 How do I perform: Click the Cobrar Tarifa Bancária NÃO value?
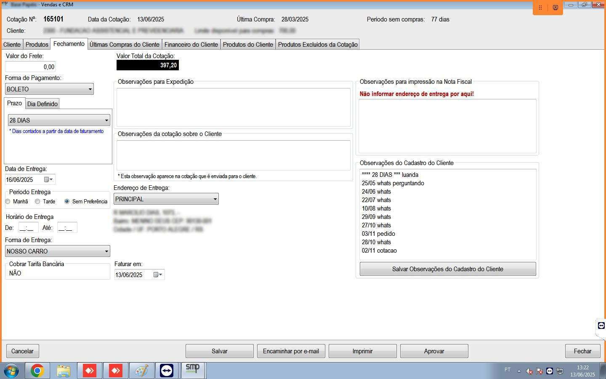point(15,273)
